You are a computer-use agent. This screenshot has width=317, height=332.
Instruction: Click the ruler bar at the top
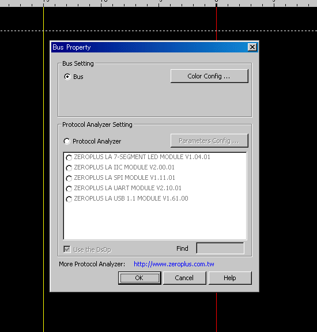pyautogui.click(x=158, y=3)
